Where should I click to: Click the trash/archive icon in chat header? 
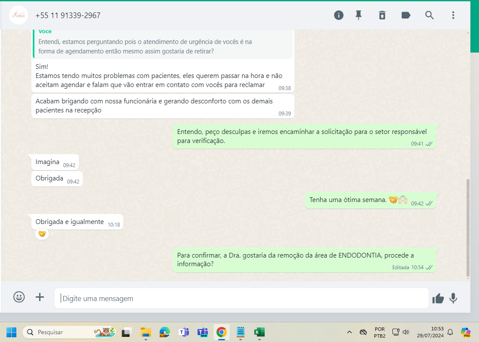pyautogui.click(x=382, y=15)
